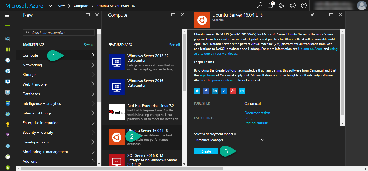Open the notifications bell

coord(271,5)
